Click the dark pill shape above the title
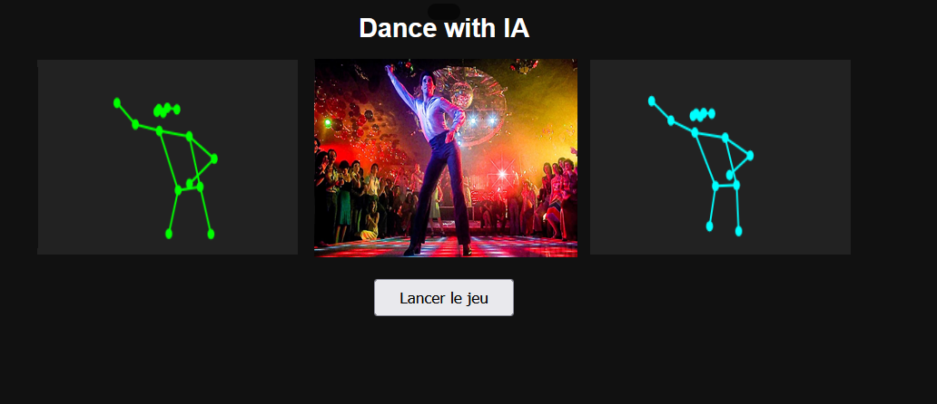The height and width of the screenshot is (404, 937). [444, 11]
